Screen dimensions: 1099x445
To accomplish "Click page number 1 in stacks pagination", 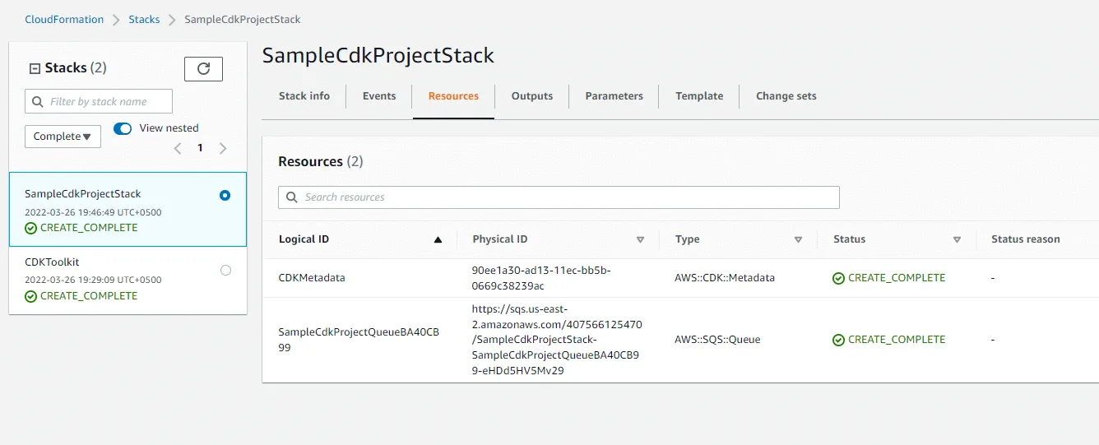I will click(200, 149).
